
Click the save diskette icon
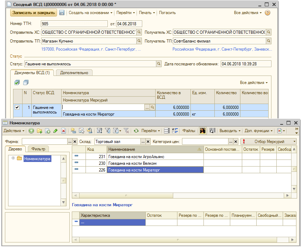click(62, 13)
